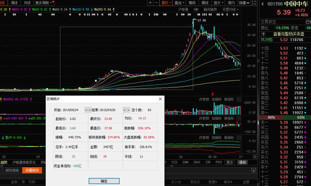This screenshot has height=186, width=311.
Task: Toggle the 筹码 chip distribution view
Action: 192,3
